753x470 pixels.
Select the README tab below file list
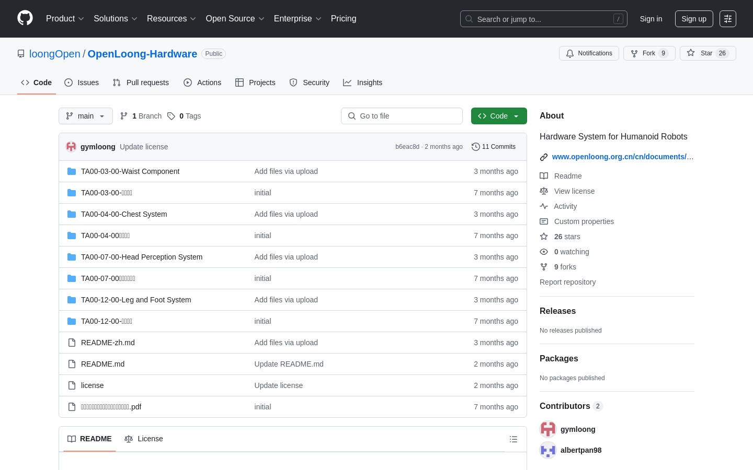[x=89, y=439]
